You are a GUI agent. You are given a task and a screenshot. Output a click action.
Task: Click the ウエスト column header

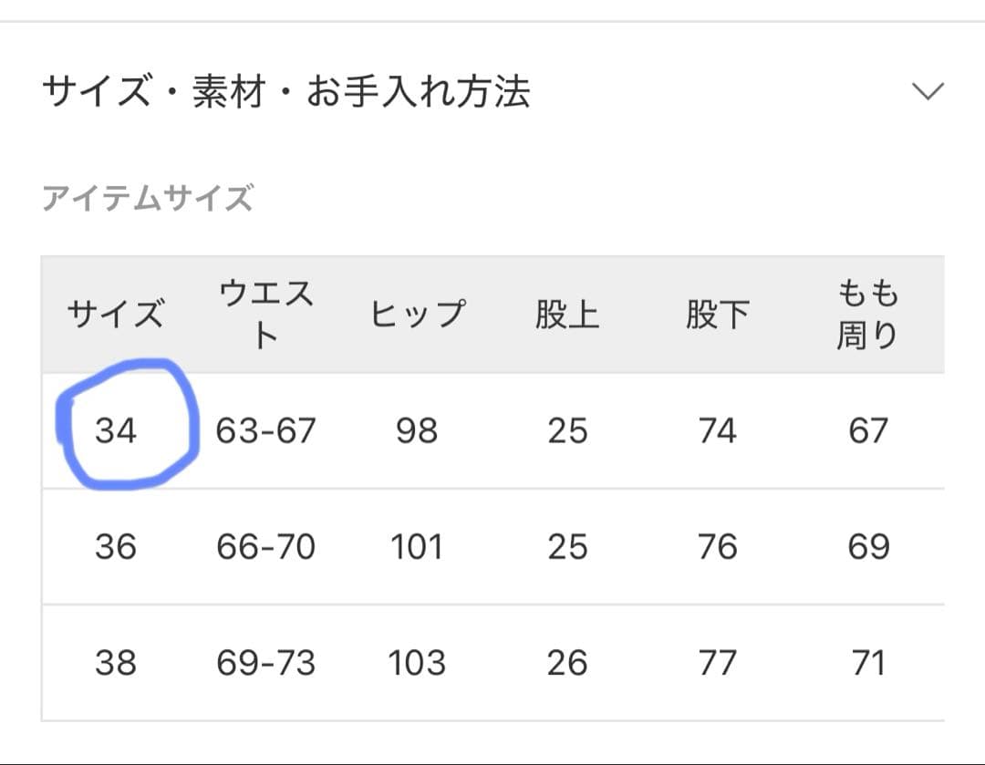pos(265,315)
